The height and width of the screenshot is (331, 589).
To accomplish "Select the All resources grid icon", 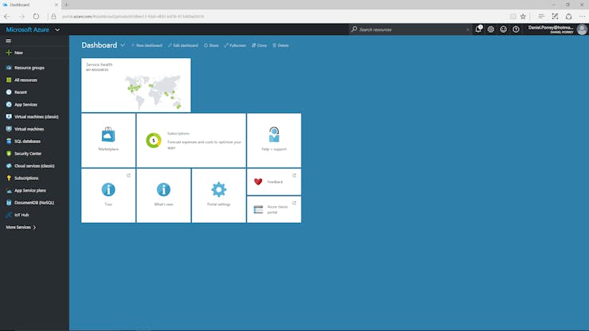I will point(9,80).
